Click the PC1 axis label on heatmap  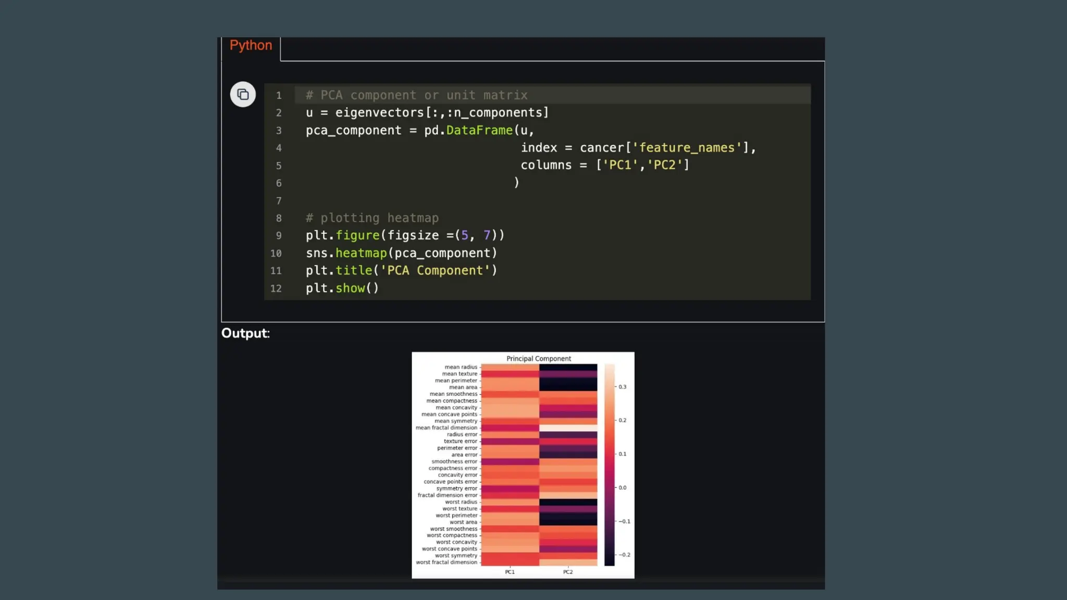[x=510, y=572]
